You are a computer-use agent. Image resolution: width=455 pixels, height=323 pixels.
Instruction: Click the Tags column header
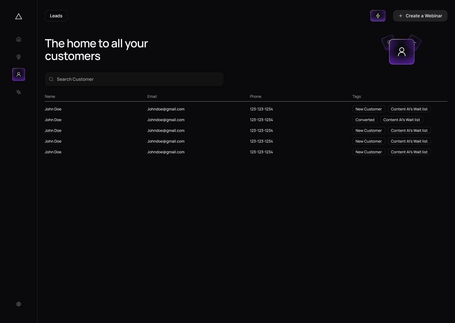356,97
